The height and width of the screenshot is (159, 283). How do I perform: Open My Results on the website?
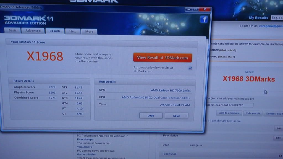tap(258, 18)
